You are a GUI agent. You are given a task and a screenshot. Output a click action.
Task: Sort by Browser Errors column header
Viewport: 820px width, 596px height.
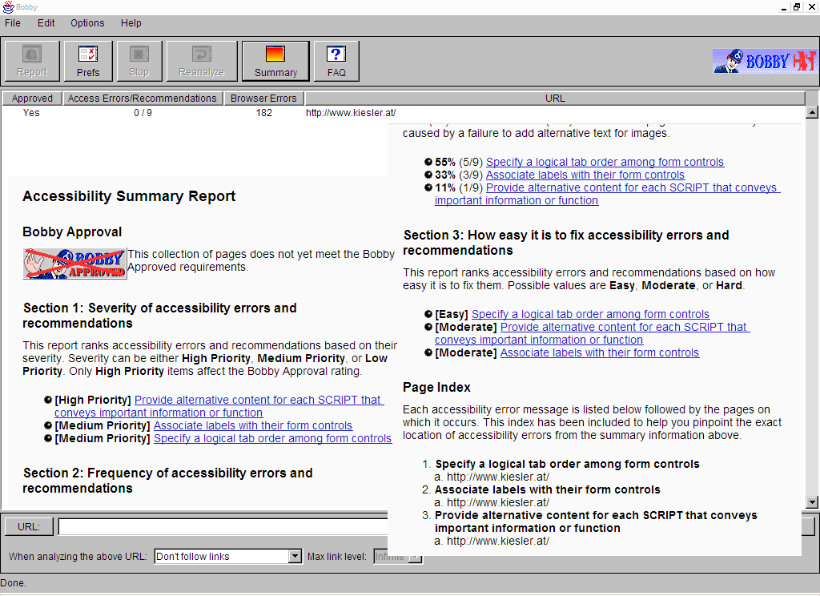pyautogui.click(x=263, y=99)
